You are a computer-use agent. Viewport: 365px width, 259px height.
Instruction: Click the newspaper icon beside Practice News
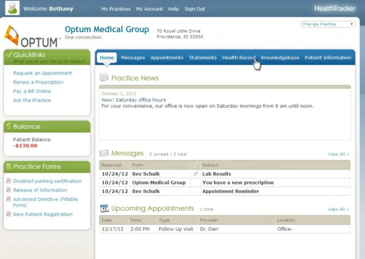pos(104,77)
